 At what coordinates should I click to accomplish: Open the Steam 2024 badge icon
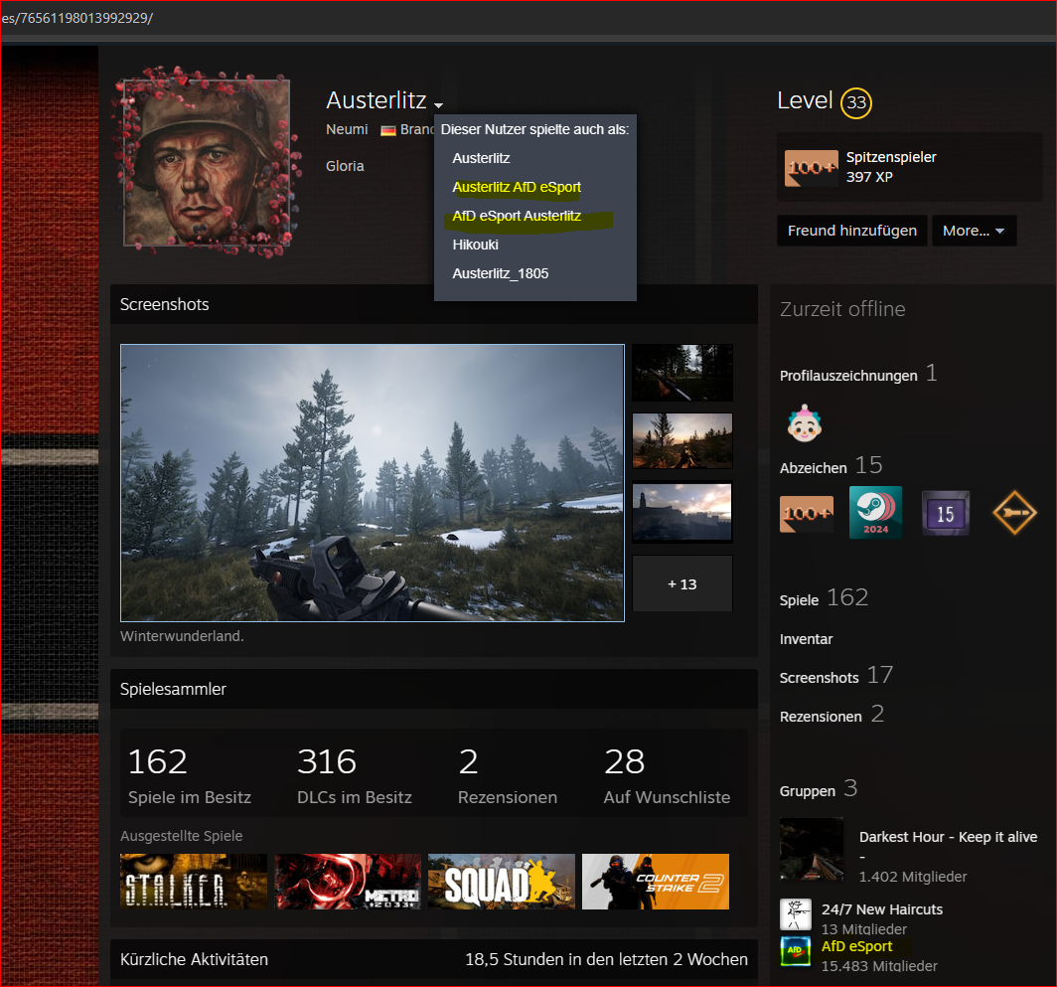pos(875,513)
